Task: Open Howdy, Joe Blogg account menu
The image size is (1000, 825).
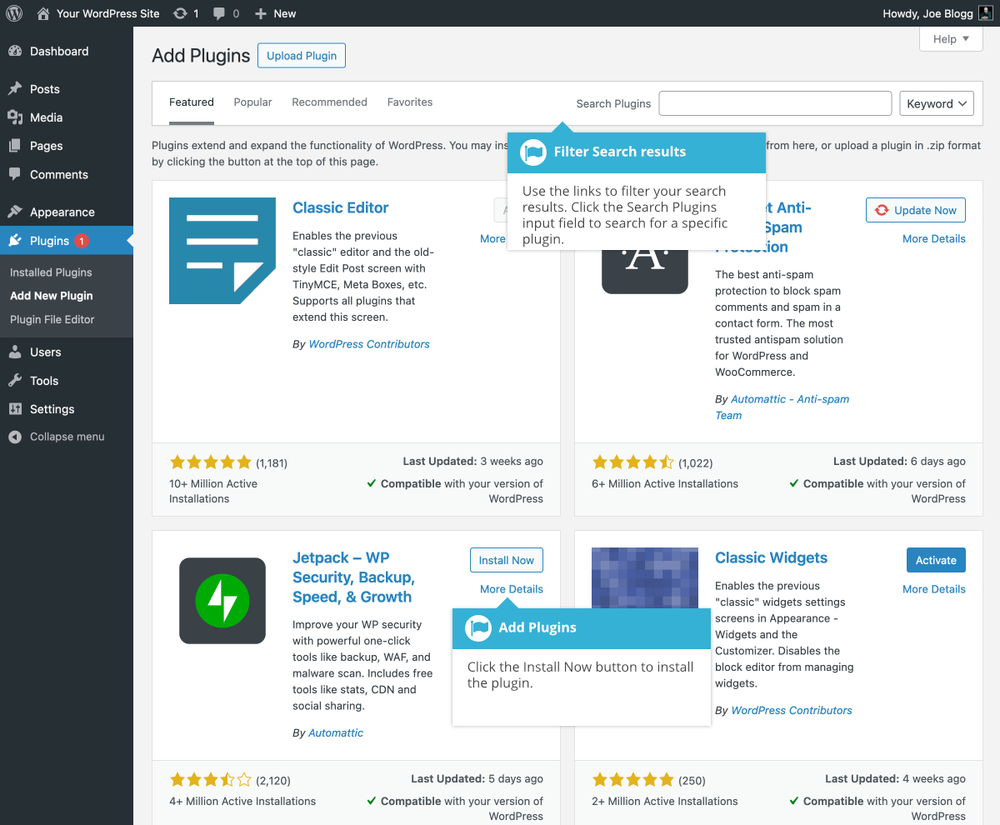Action: (937, 13)
